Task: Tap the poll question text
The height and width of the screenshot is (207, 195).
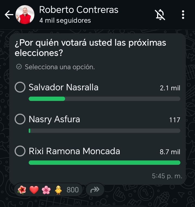Action: coord(90,48)
